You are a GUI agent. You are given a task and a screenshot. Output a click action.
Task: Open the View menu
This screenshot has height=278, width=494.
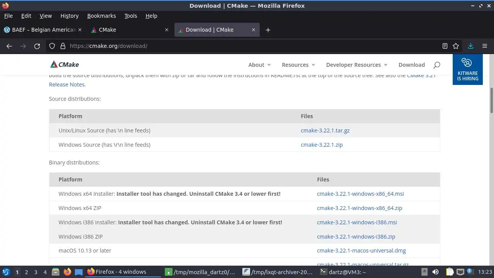pos(46,16)
